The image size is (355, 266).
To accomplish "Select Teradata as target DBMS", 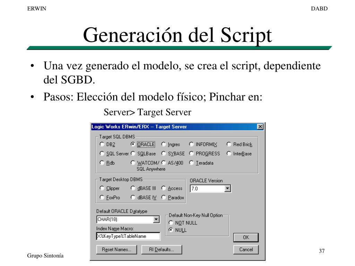I will 191,163.
